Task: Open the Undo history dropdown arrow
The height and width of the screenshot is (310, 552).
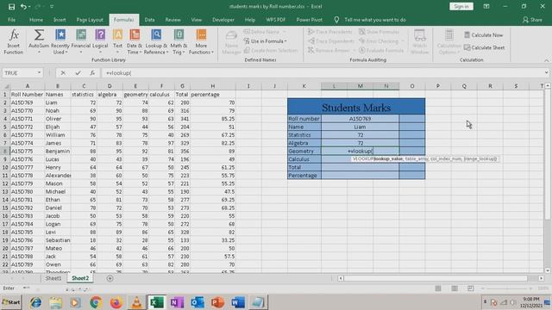Action: [x=29, y=6]
